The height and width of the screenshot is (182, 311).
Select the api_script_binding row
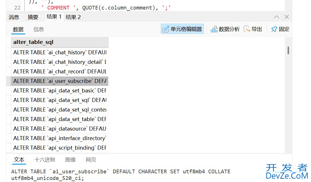coord(60,148)
